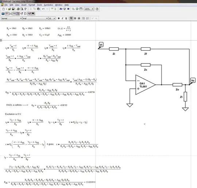197x188 pixels.
Task: Toggle Italic text formatting
Action: [x=62, y=18]
